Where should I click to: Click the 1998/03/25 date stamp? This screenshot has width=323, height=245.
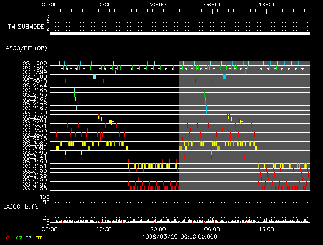pos(179,236)
